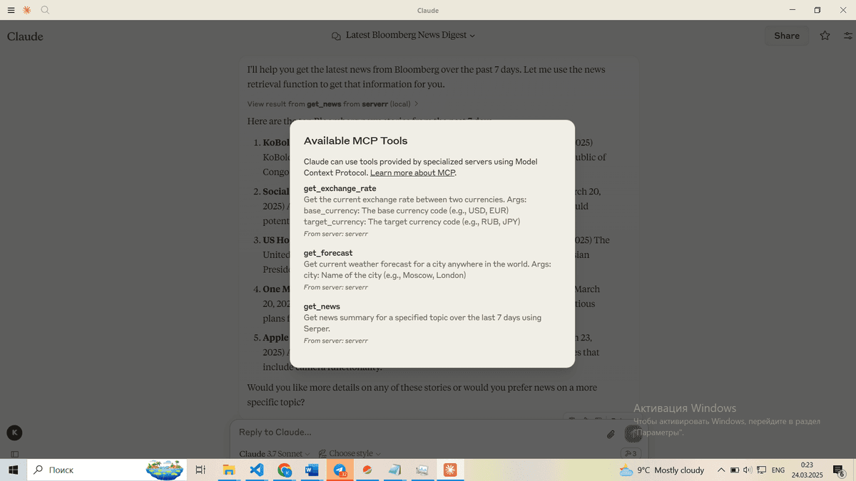This screenshot has height=481, width=856.
Task: Open the Claude 3.7 Sonnet model selector
Action: coord(275,454)
